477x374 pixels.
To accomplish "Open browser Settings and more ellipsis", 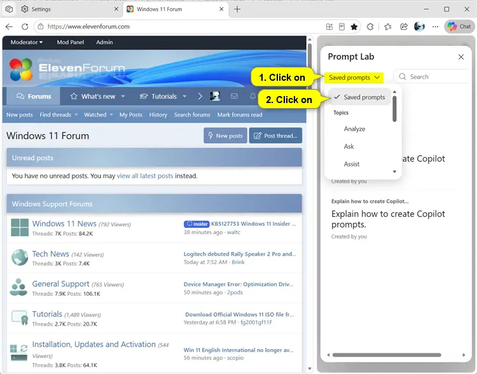I will [x=435, y=27].
